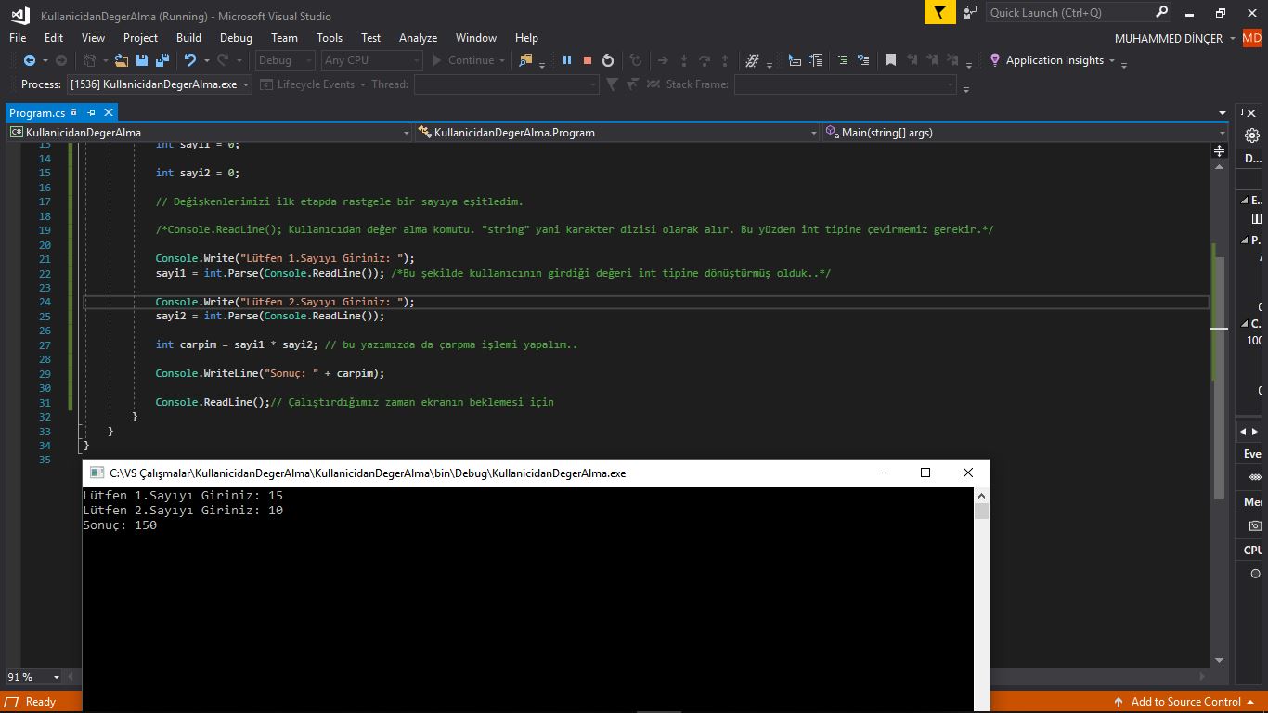Image resolution: width=1268 pixels, height=713 pixels.
Task: Stop debugging with the red square
Action: pyautogui.click(x=587, y=60)
